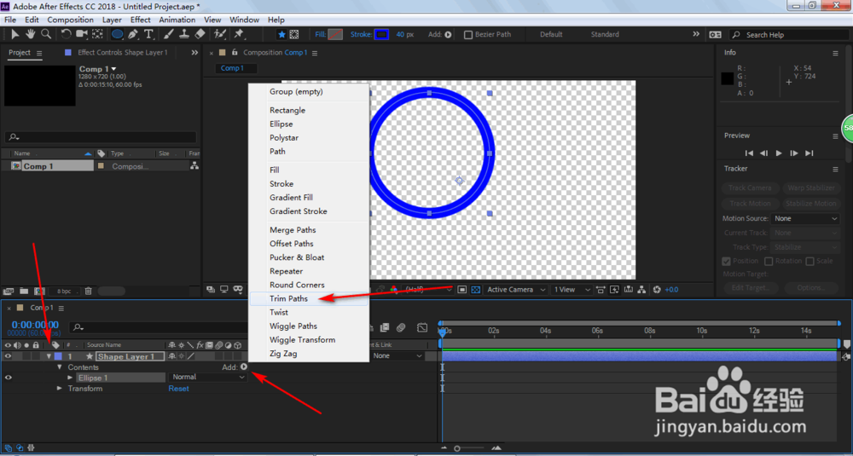Screen dimensions: 853x456
Task: Select the Puppet Pin tool
Action: point(239,34)
